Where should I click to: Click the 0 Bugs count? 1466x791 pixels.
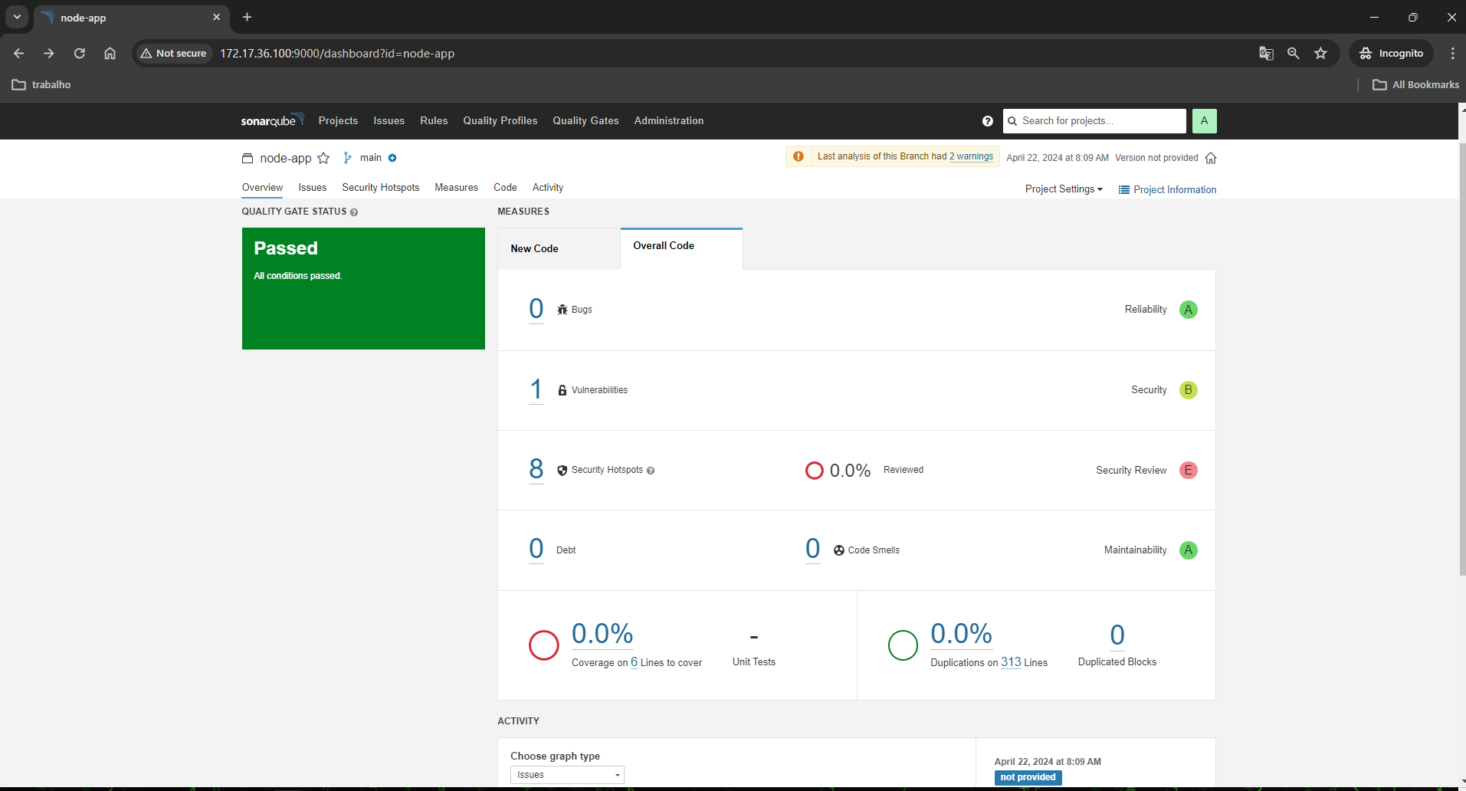pos(536,309)
